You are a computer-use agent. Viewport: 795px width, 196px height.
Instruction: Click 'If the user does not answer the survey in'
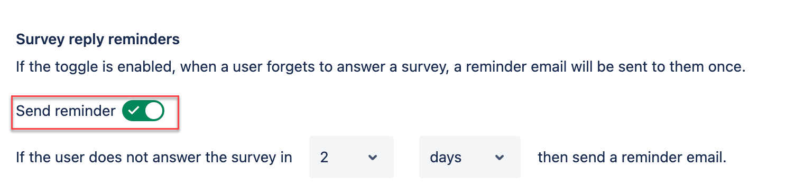[x=154, y=157]
